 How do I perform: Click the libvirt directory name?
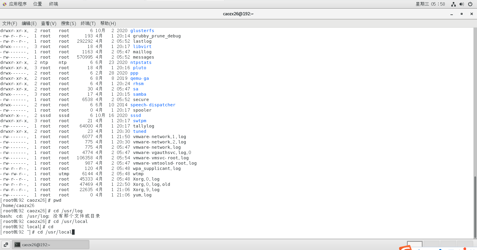(142, 47)
